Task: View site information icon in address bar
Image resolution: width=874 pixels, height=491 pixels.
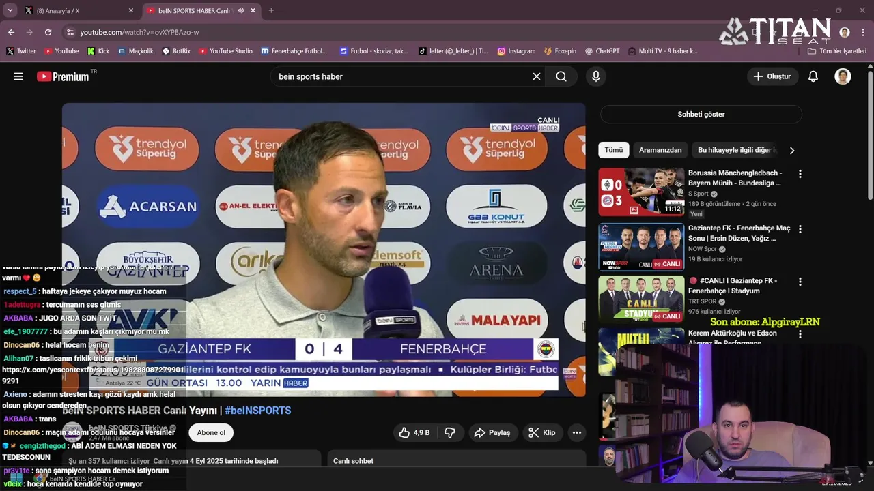Action: [70, 32]
